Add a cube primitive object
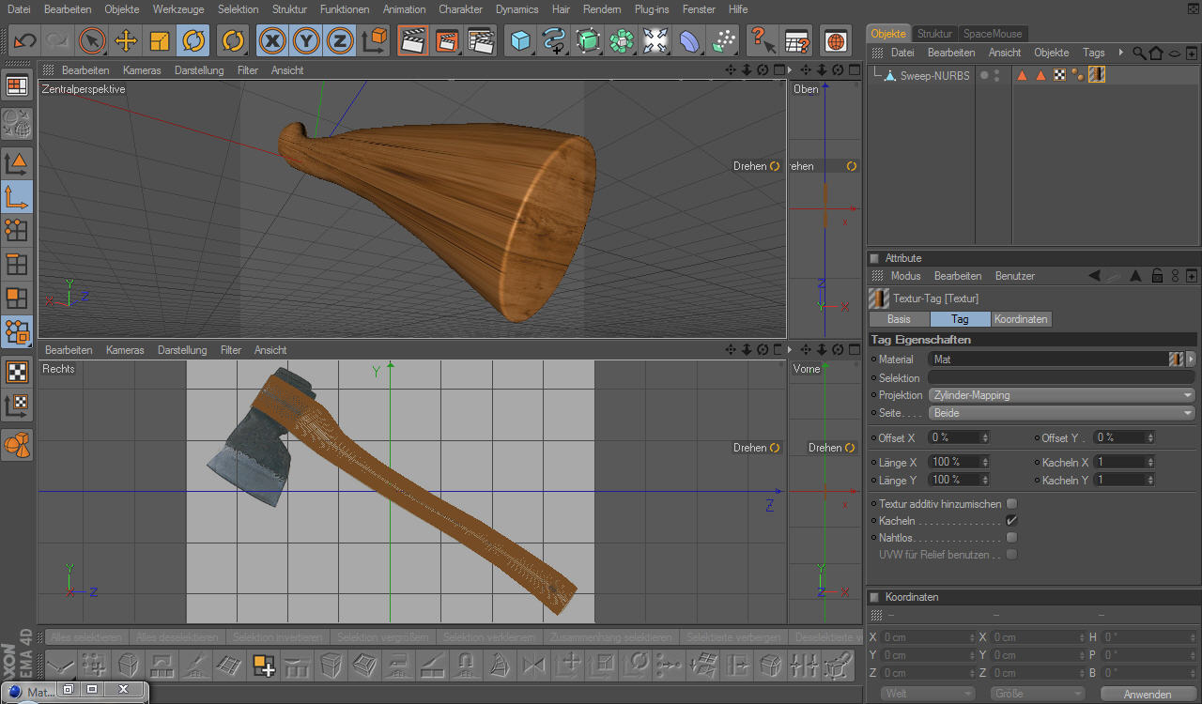 (520, 41)
